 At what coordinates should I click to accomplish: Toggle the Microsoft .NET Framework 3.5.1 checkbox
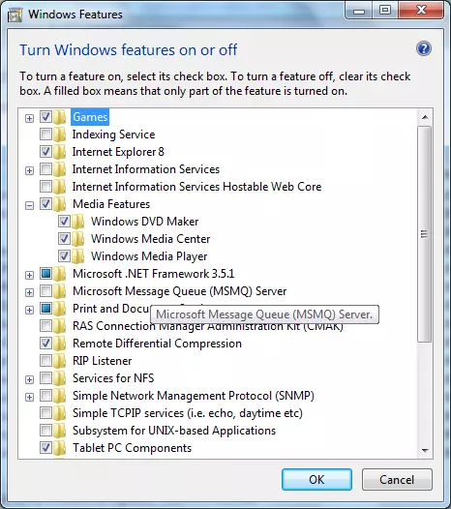coord(45,274)
